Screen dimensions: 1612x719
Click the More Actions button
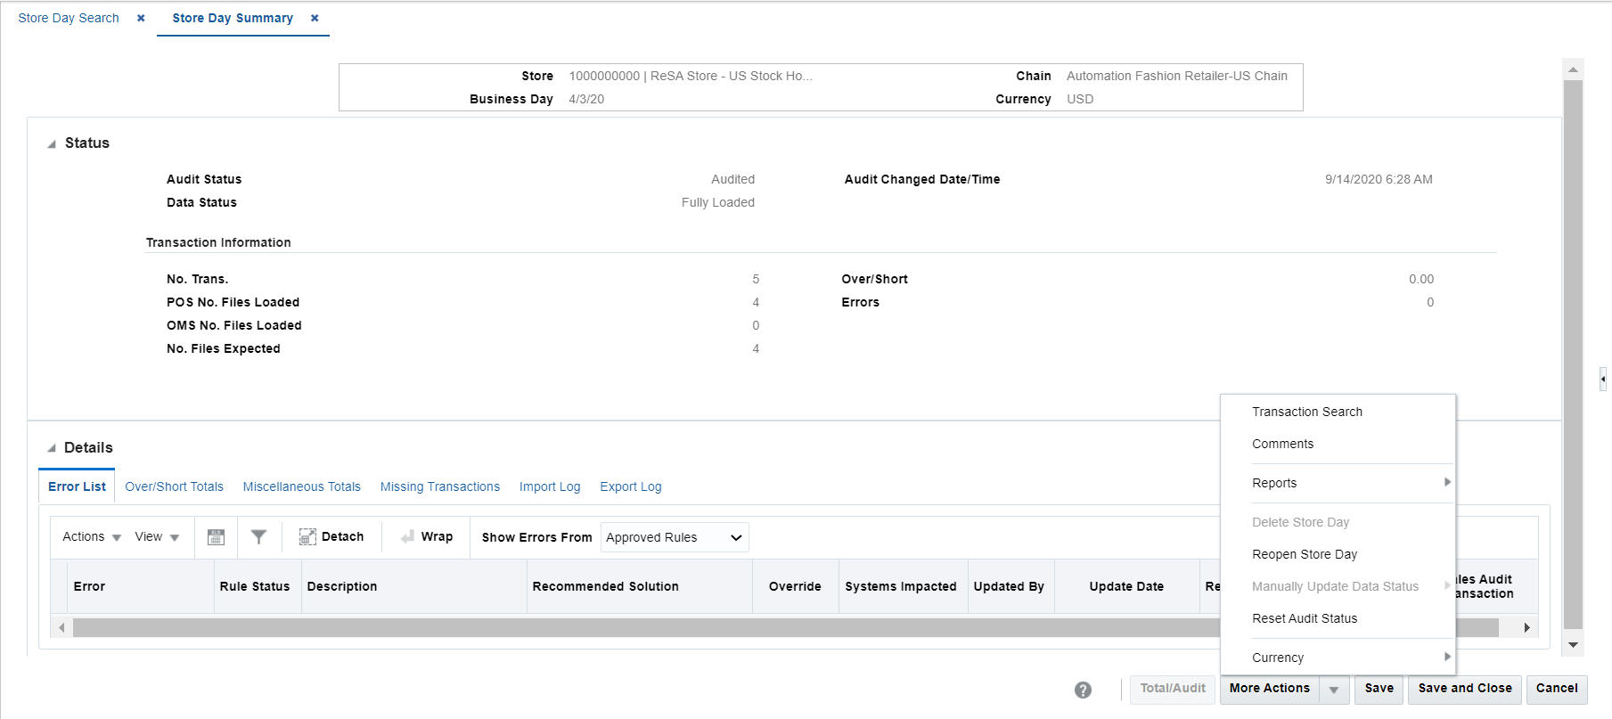[1270, 689]
